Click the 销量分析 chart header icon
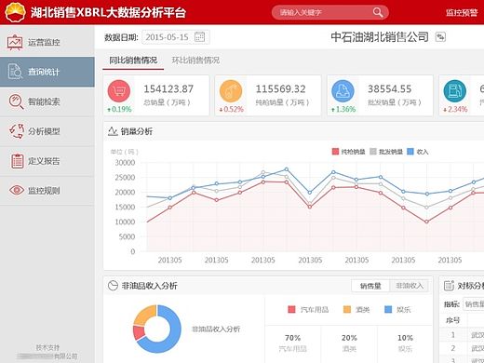The height and width of the screenshot is (363, 484). (113, 131)
